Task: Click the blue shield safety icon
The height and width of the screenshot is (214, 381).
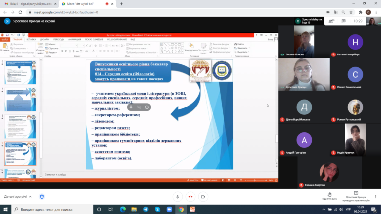Action: click(x=42, y=197)
